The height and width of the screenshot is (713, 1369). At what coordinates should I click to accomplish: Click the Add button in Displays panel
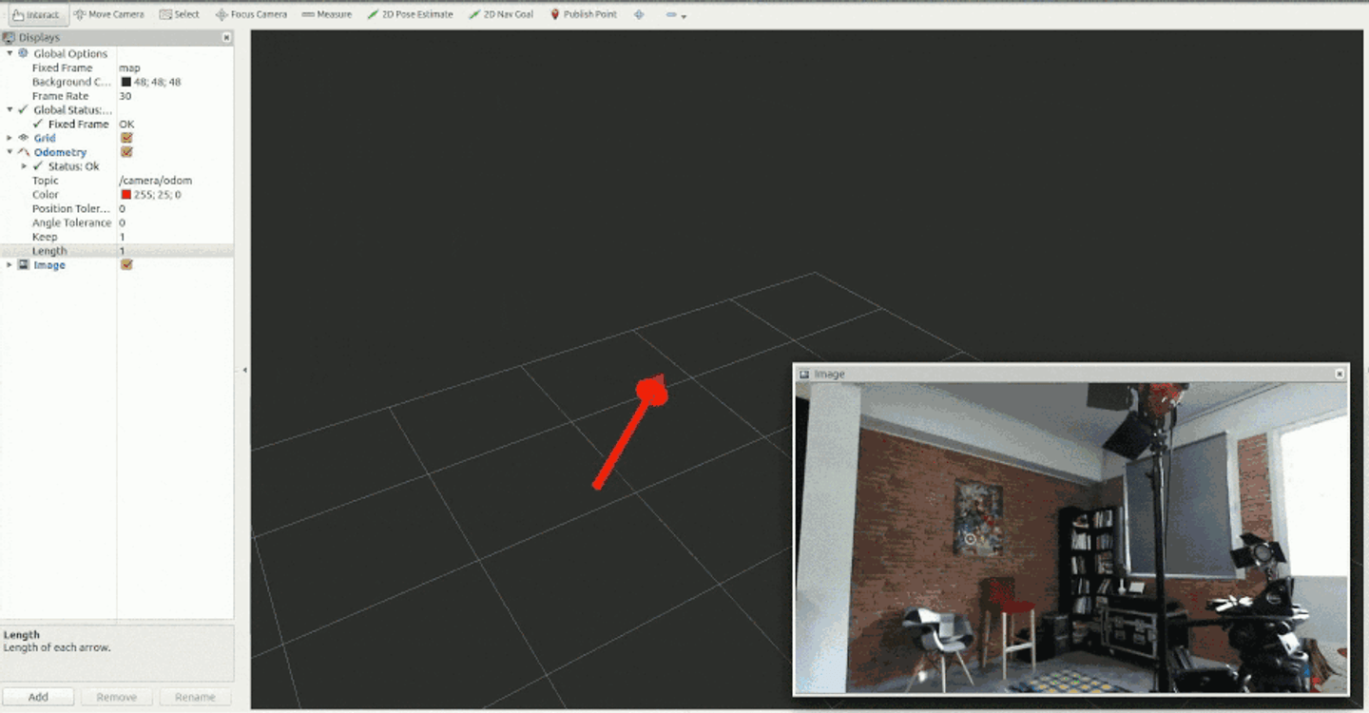(x=38, y=696)
